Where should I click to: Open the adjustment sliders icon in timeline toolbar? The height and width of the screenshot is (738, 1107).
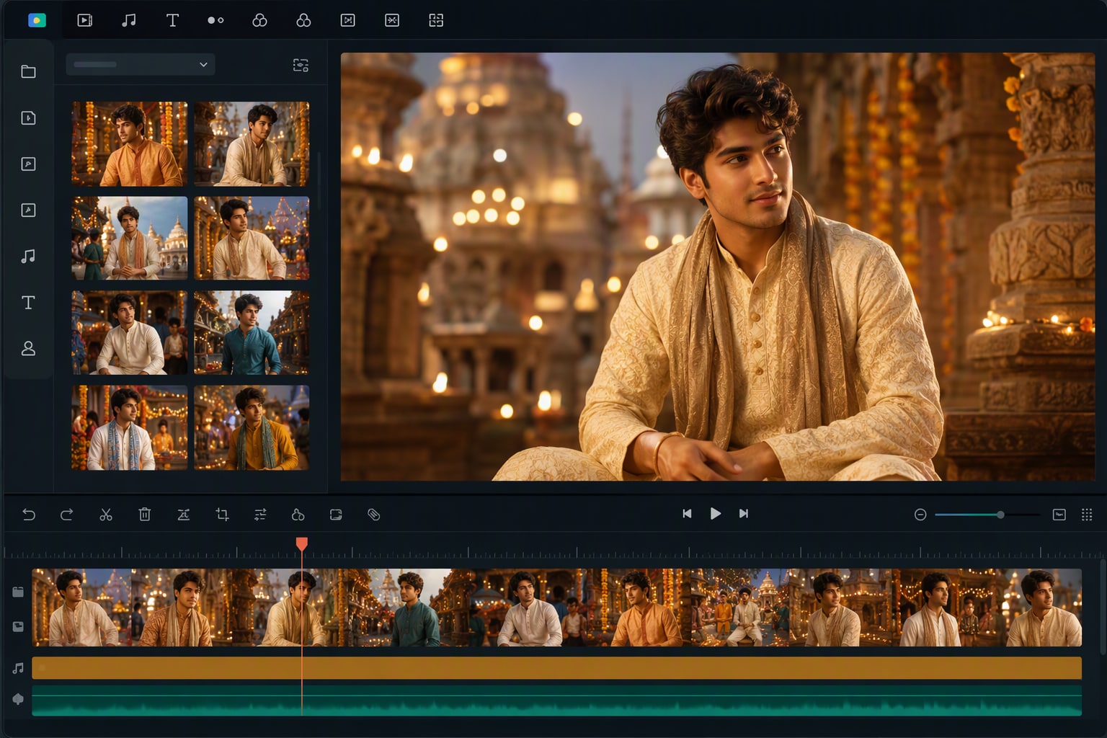(x=260, y=514)
